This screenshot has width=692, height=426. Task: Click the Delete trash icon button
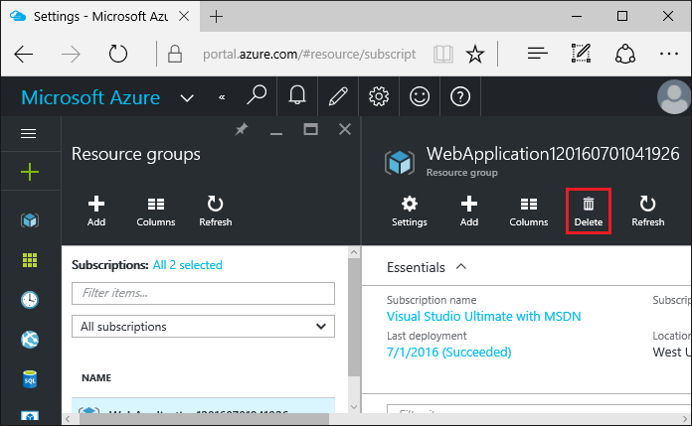588,211
